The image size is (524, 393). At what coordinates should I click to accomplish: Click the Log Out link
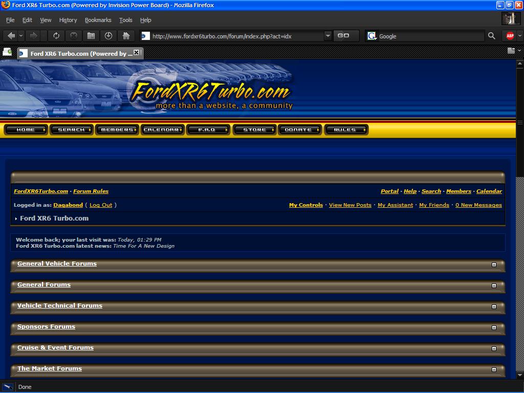[101, 205]
